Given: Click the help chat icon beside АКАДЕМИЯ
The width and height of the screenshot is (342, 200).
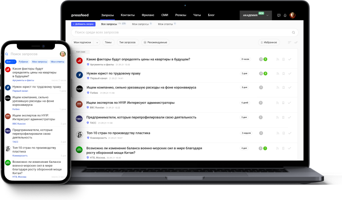Looking at the screenshot, I should coord(279,15).
